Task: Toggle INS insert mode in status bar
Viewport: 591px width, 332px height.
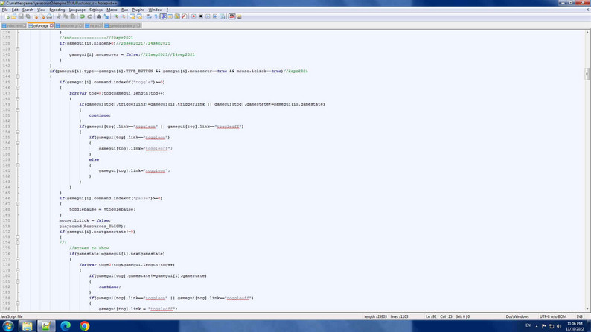Action: tap(579, 316)
